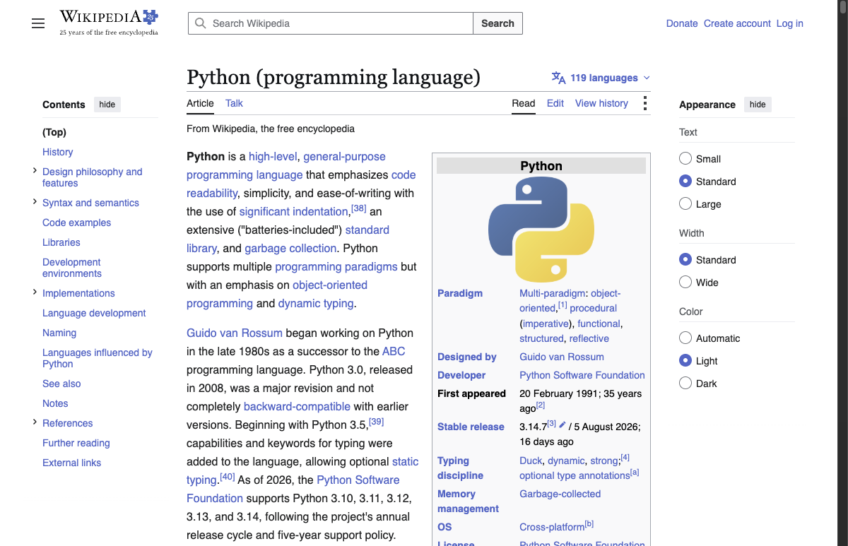This screenshot has width=848, height=546.
Task: Click citation [38] reference
Action: [359, 208]
